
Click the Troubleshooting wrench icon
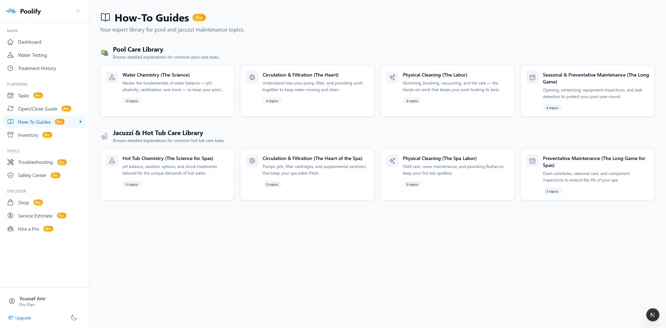click(x=10, y=162)
